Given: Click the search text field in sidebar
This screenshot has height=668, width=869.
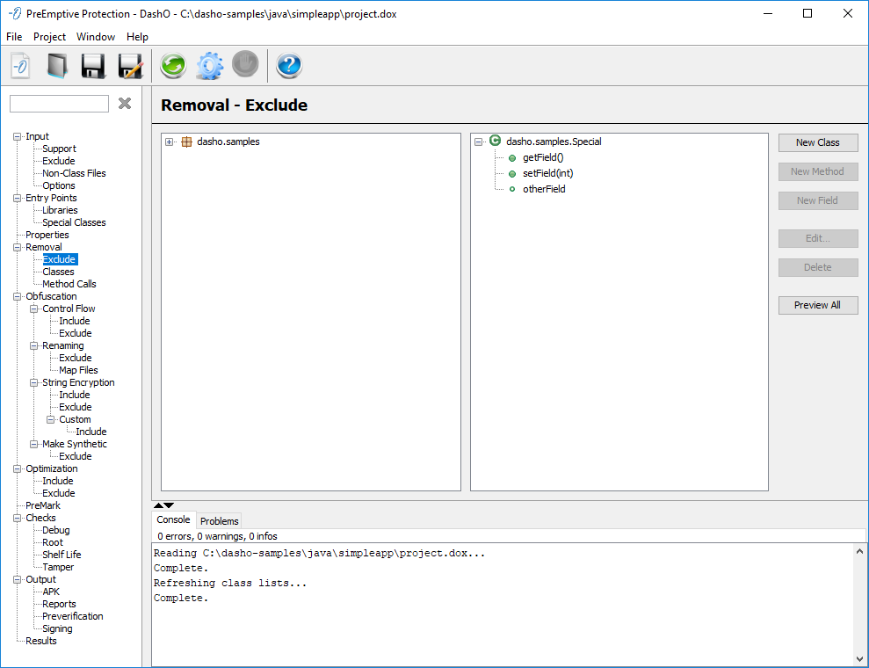Looking at the screenshot, I should (x=59, y=104).
